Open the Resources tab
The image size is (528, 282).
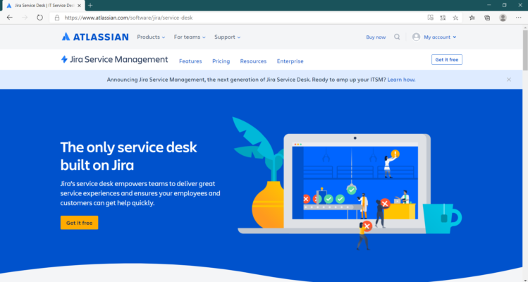(x=253, y=61)
